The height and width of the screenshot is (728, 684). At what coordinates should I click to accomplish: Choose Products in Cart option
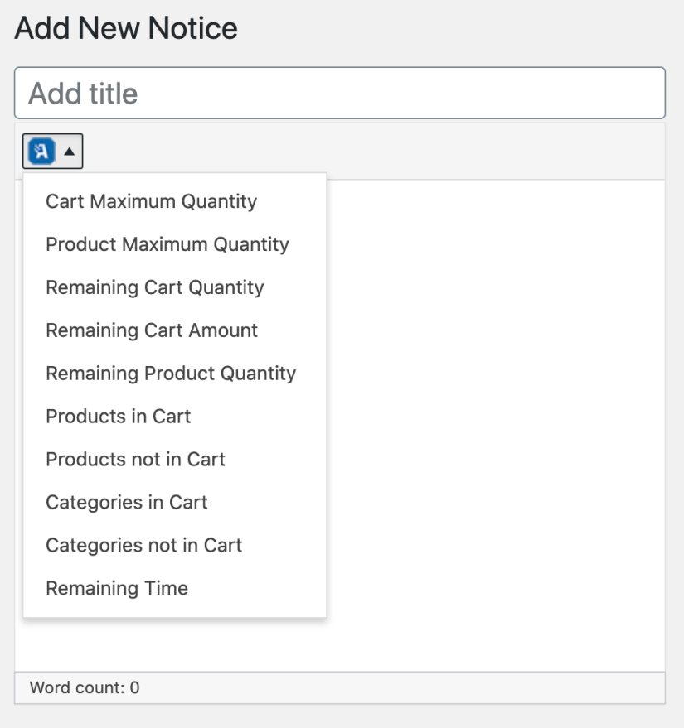118,417
